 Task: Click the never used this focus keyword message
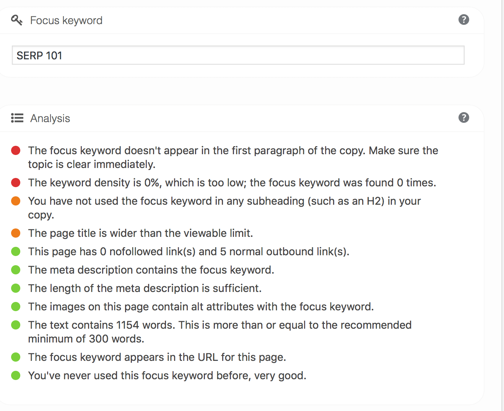(167, 375)
